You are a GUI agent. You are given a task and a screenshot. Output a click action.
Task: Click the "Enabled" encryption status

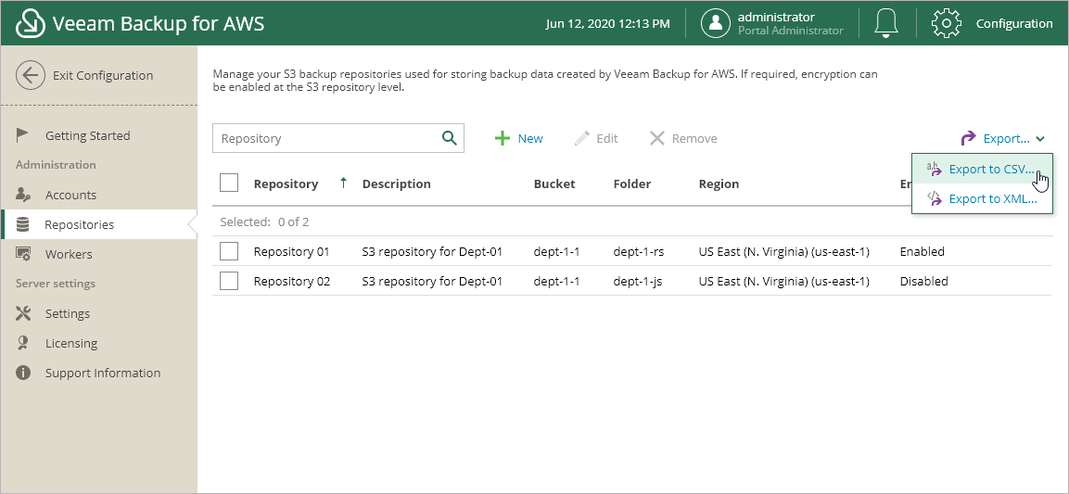point(922,251)
